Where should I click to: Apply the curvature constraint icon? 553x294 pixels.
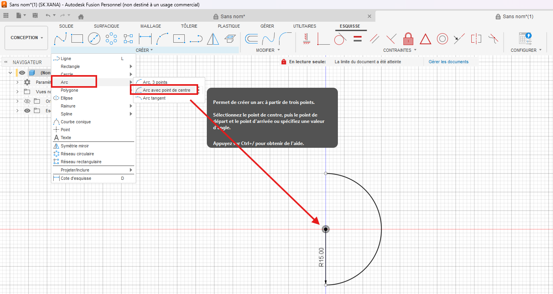(x=493, y=39)
